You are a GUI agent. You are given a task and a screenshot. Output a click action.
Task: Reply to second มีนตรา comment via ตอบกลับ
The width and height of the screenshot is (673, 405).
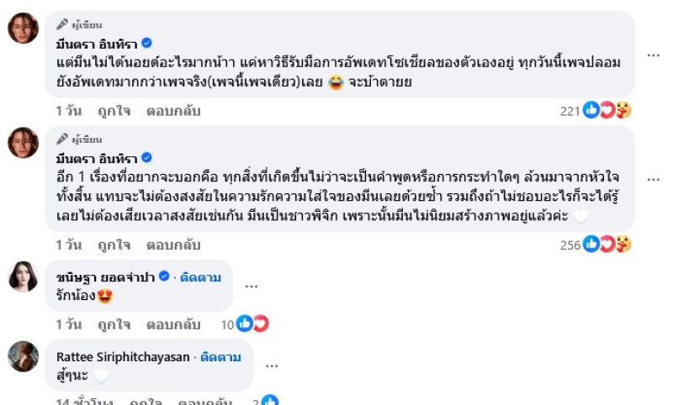tap(173, 245)
